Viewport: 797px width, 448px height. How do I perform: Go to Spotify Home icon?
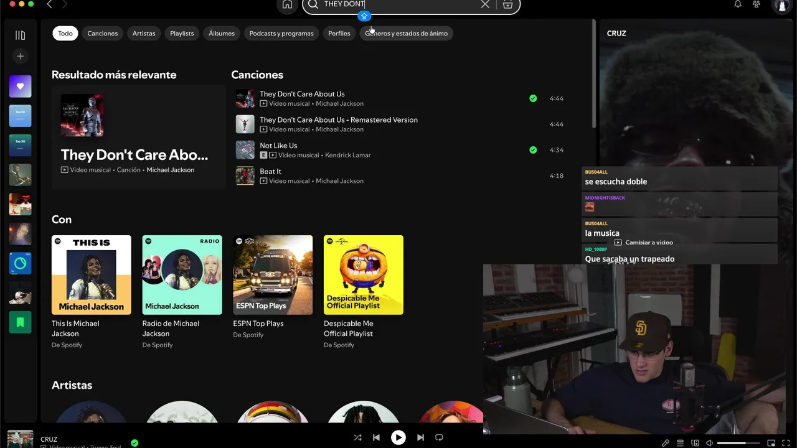tap(287, 4)
